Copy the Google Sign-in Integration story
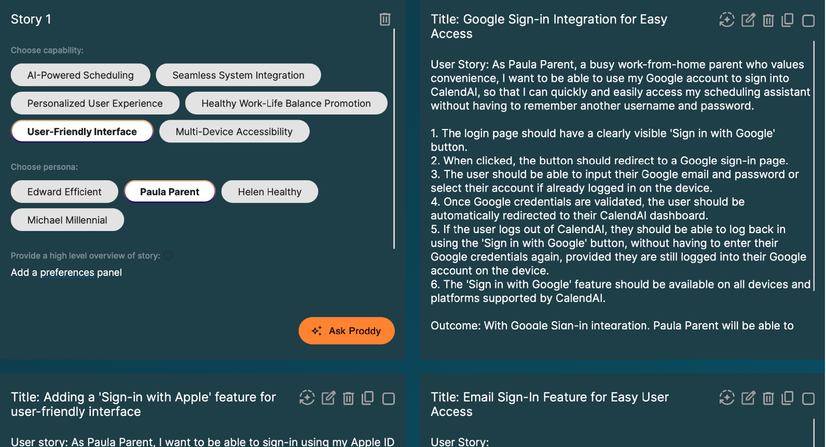 (x=788, y=20)
